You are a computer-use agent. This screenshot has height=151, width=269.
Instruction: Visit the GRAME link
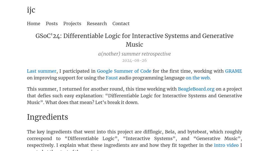(233, 71)
